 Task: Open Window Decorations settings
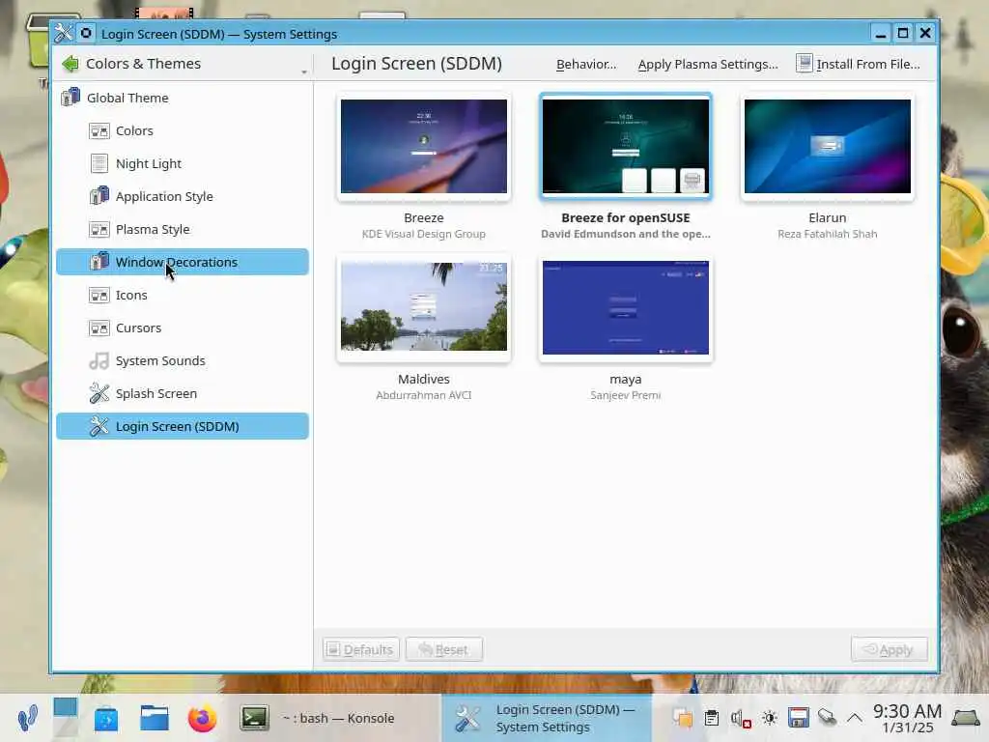182,262
